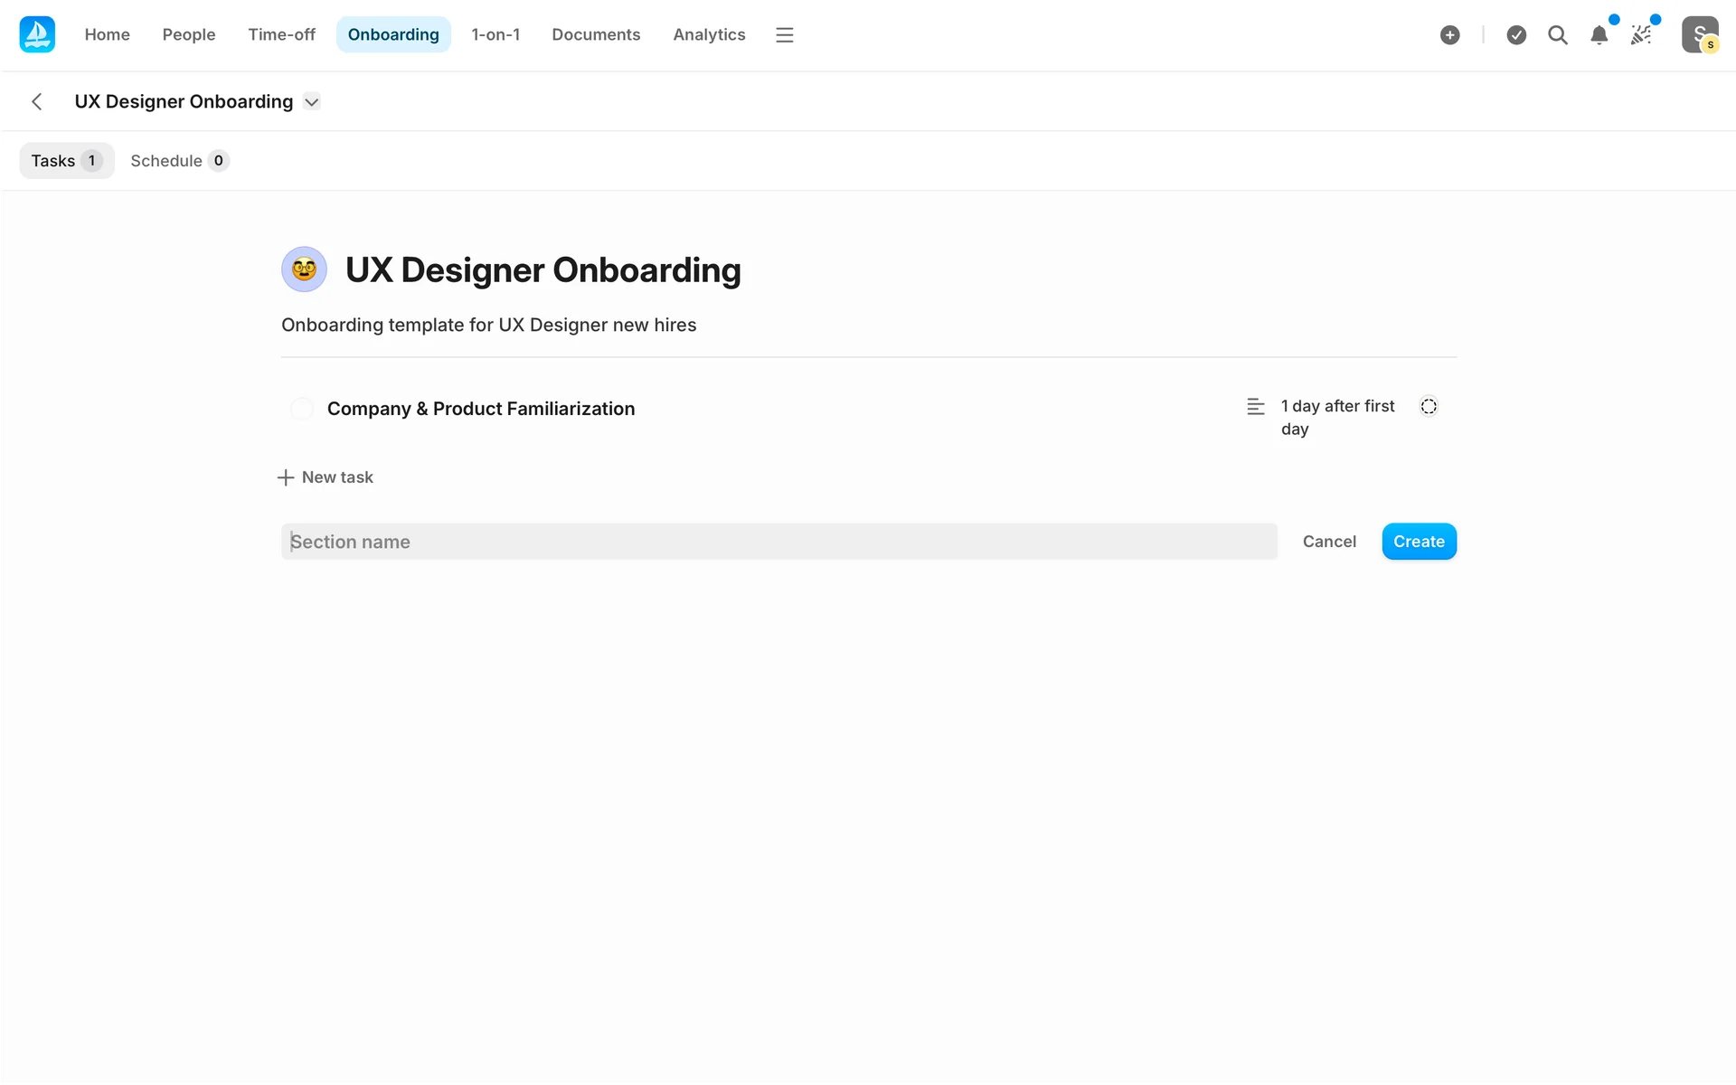Check the Company & Product Familiarization task circle

point(302,409)
